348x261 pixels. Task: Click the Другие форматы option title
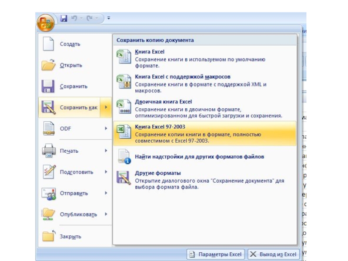click(158, 173)
